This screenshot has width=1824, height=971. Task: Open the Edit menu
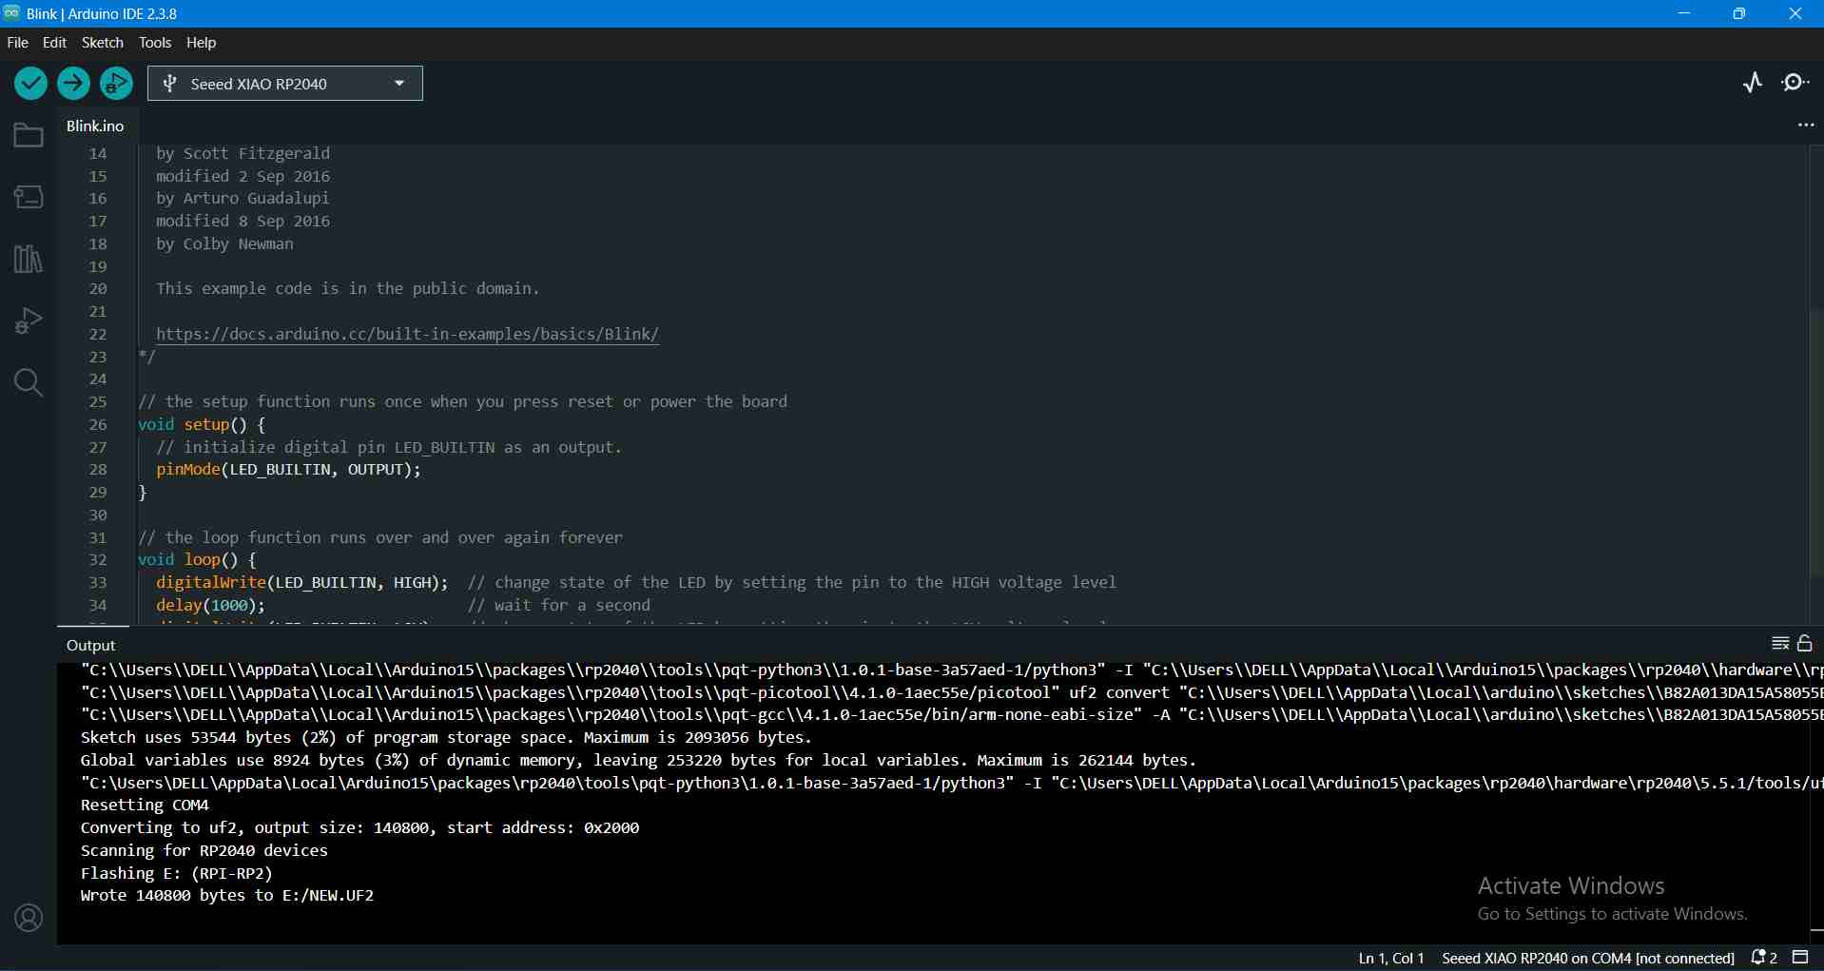[55, 43]
